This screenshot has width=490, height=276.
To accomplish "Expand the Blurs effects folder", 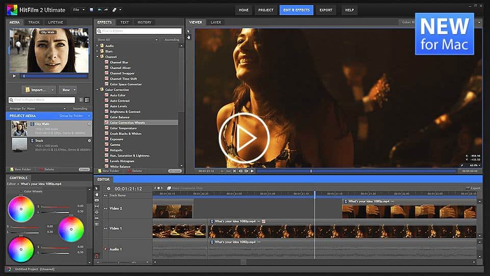I will [x=97, y=51].
